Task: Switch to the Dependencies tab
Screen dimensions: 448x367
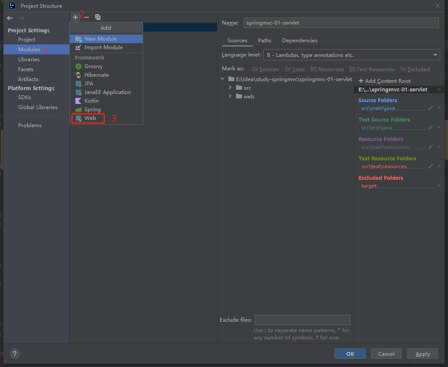Action: (299, 40)
